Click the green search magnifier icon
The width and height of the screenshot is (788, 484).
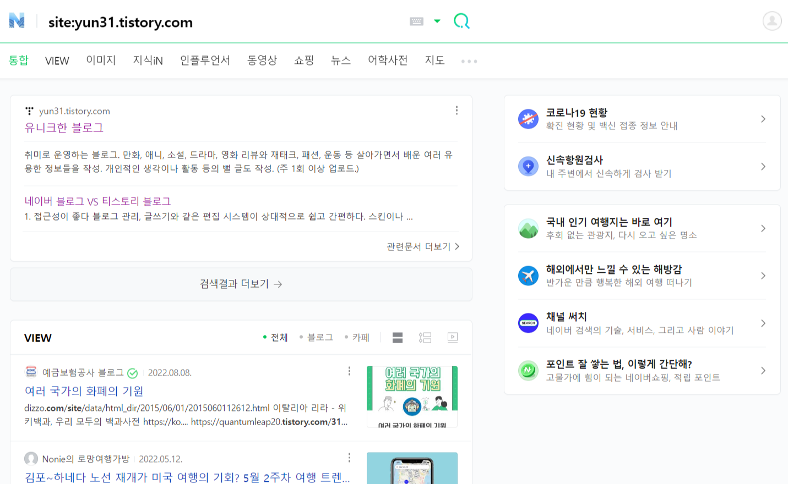[461, 21]
